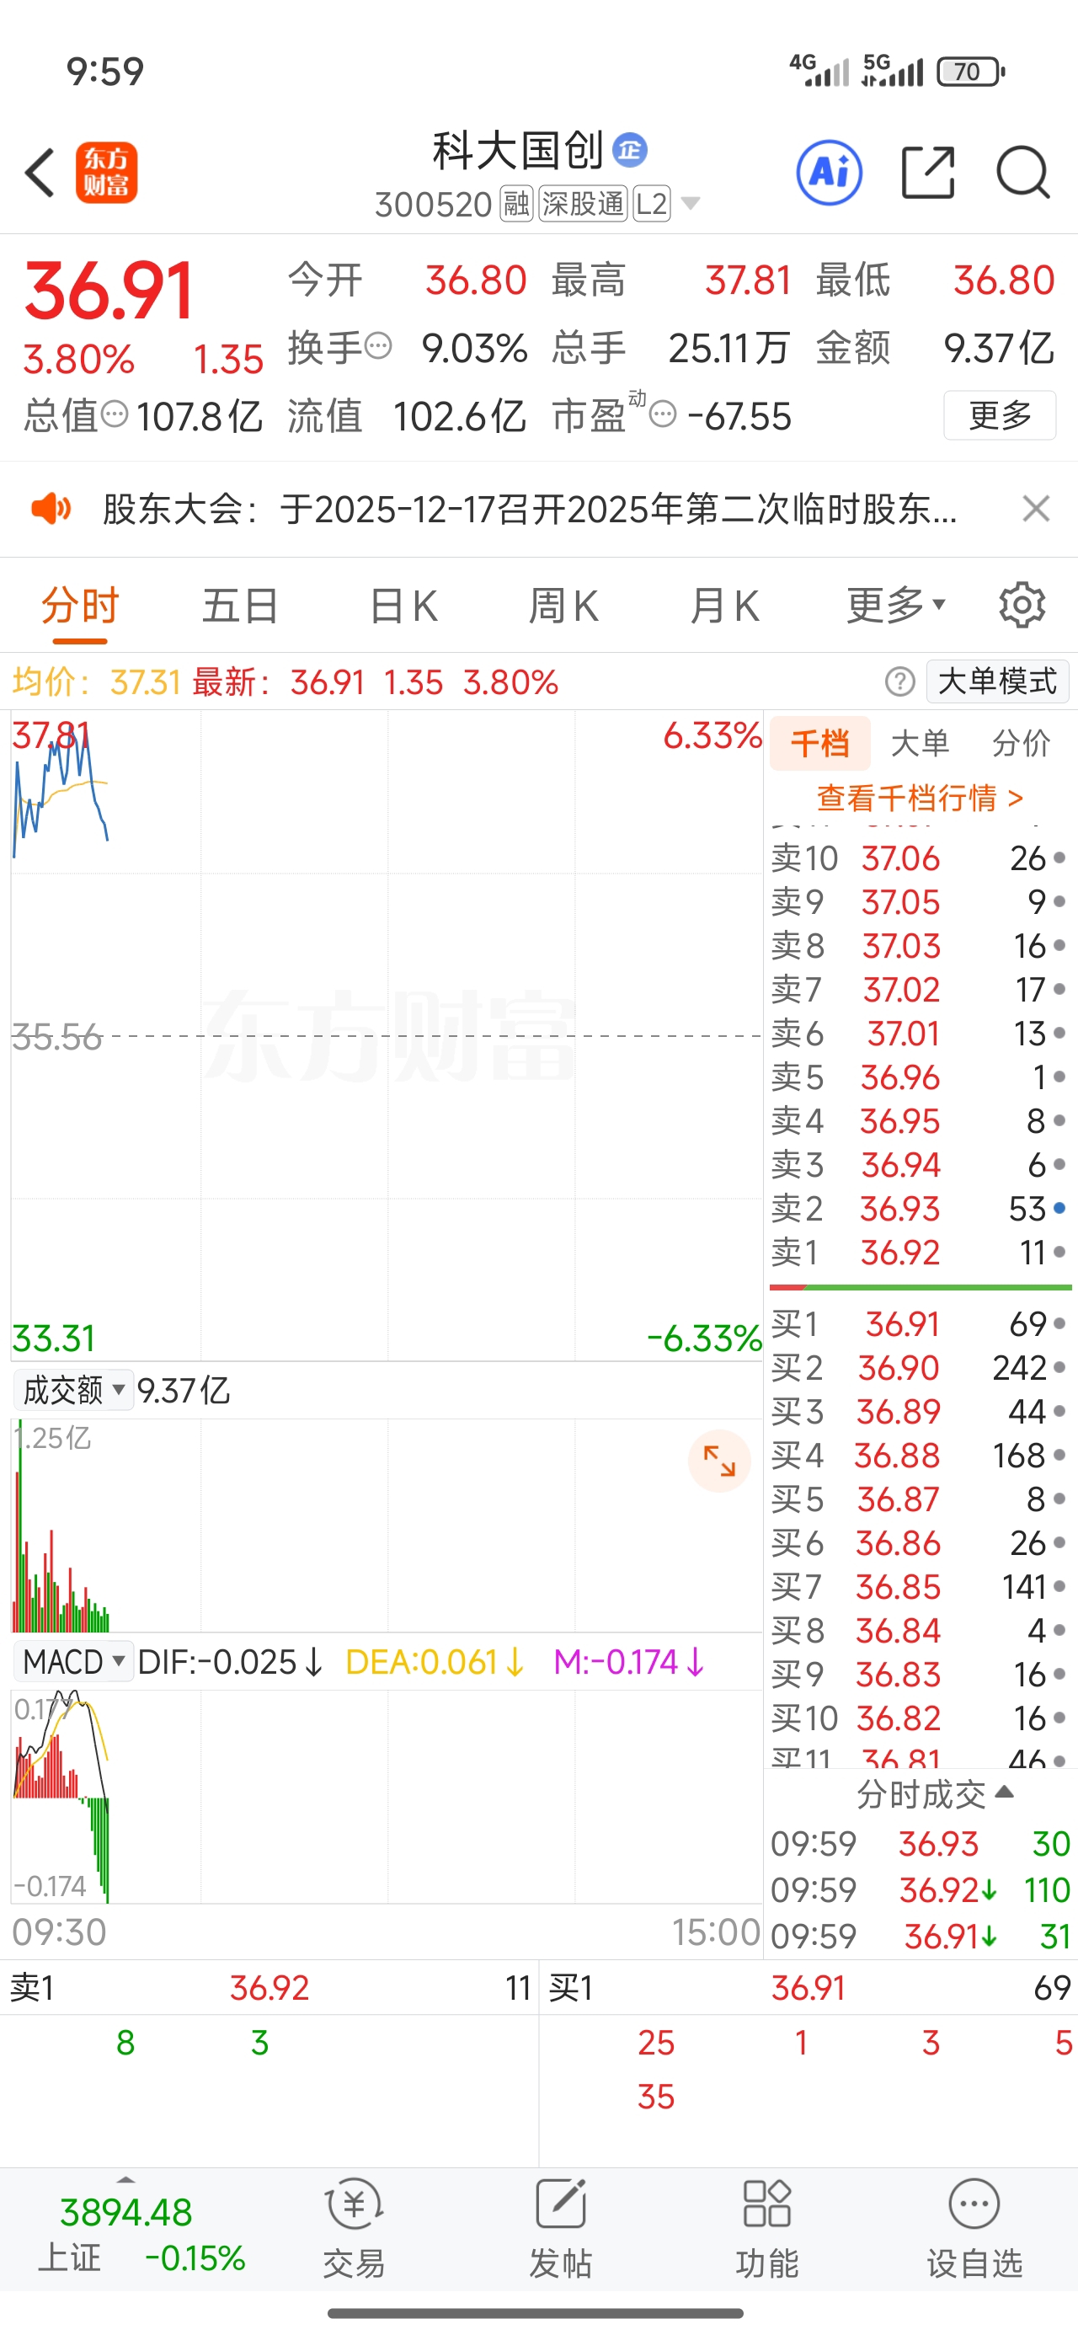Tap the bottom 卖1 36.92 queue bar
This screenshot has width=1078, height=2335.
point(269,1988)
